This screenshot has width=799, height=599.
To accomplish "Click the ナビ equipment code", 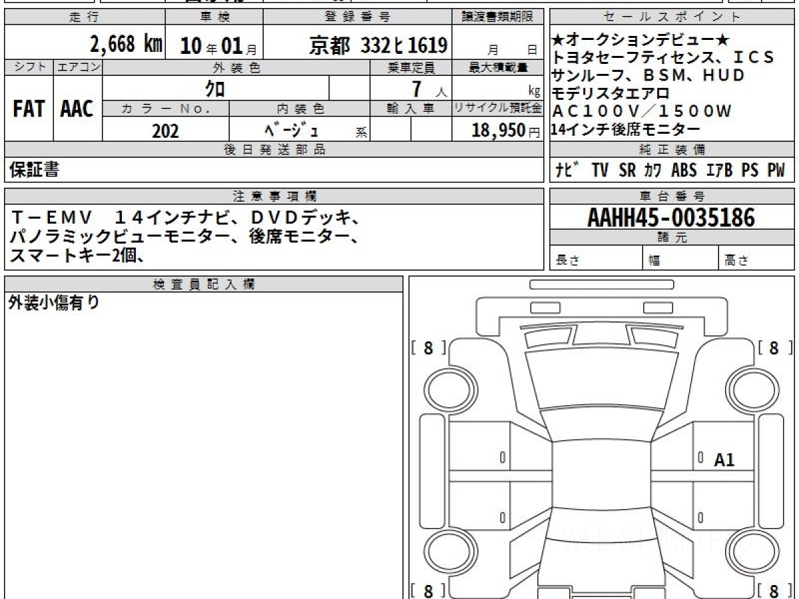I will pyautogui.click(x=567, y=170).
